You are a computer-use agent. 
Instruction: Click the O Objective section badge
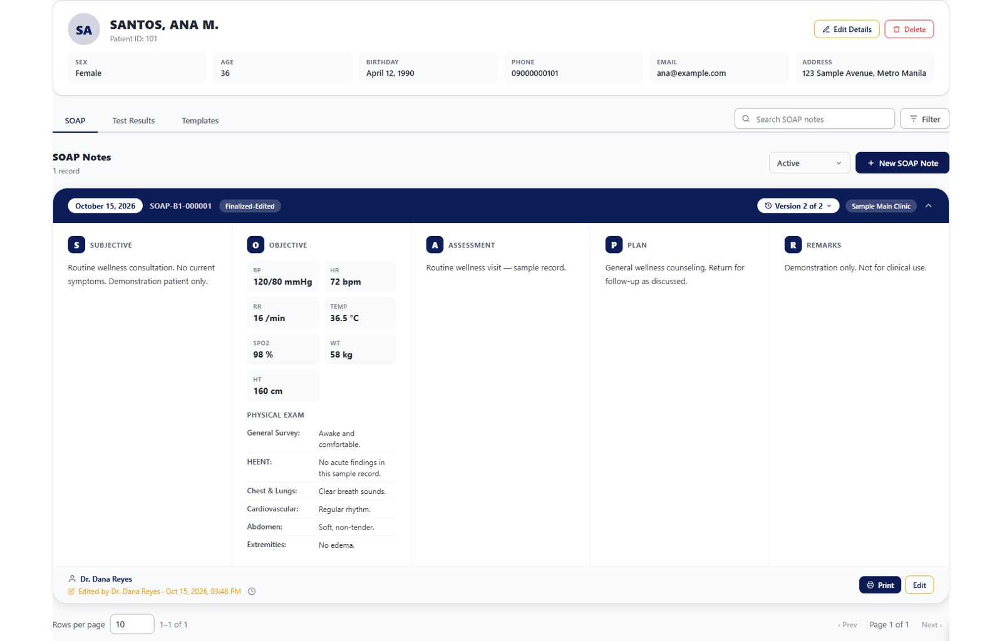click(x=256, y=245)
